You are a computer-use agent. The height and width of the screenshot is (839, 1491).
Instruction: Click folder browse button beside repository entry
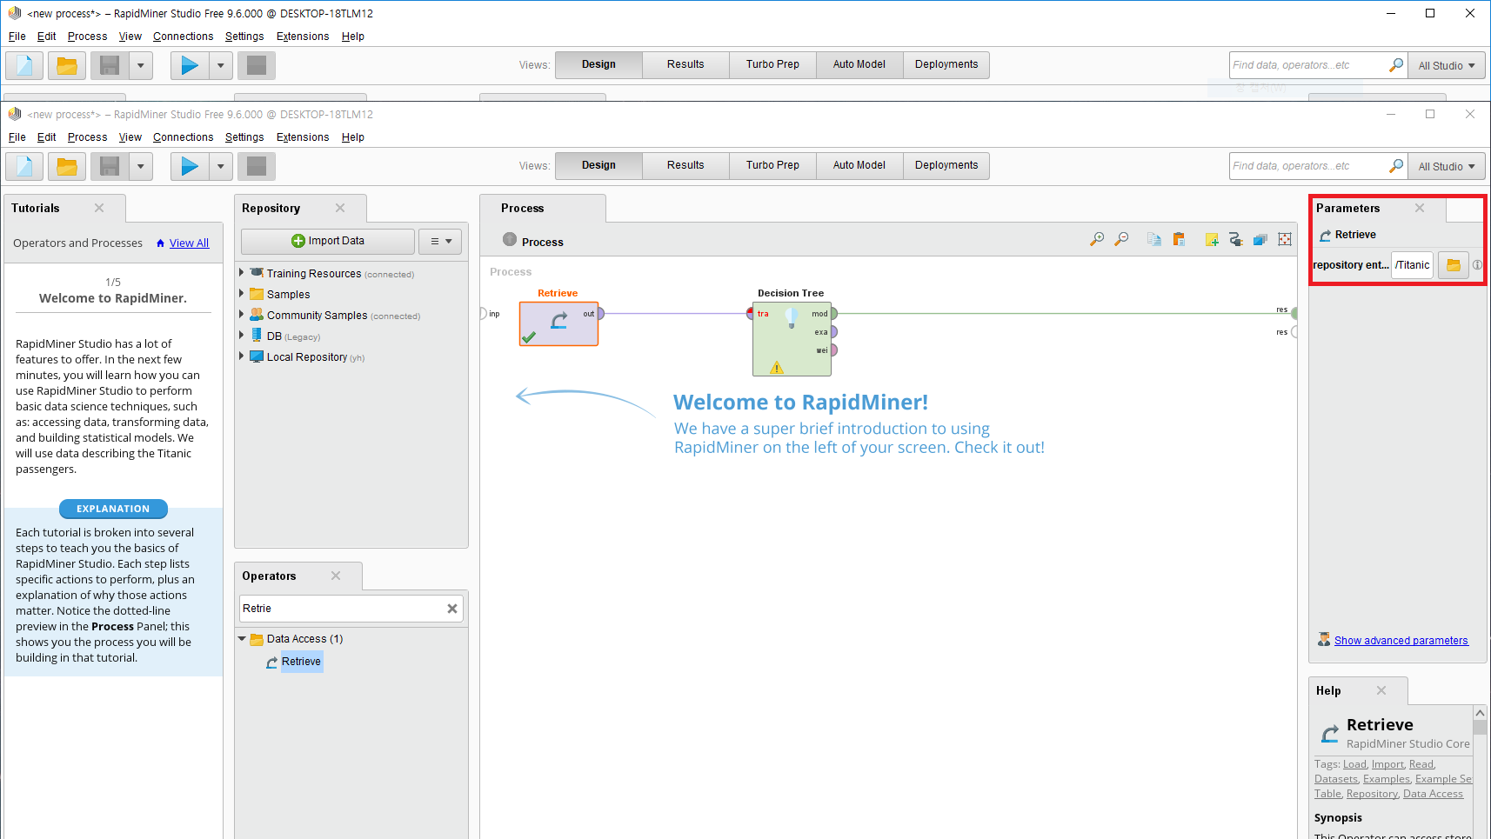pos(1454,265)
